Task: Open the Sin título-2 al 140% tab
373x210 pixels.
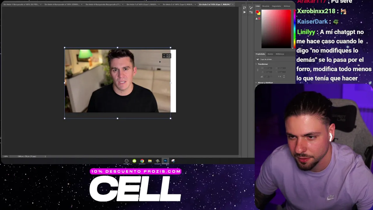Action: [177, 4]
